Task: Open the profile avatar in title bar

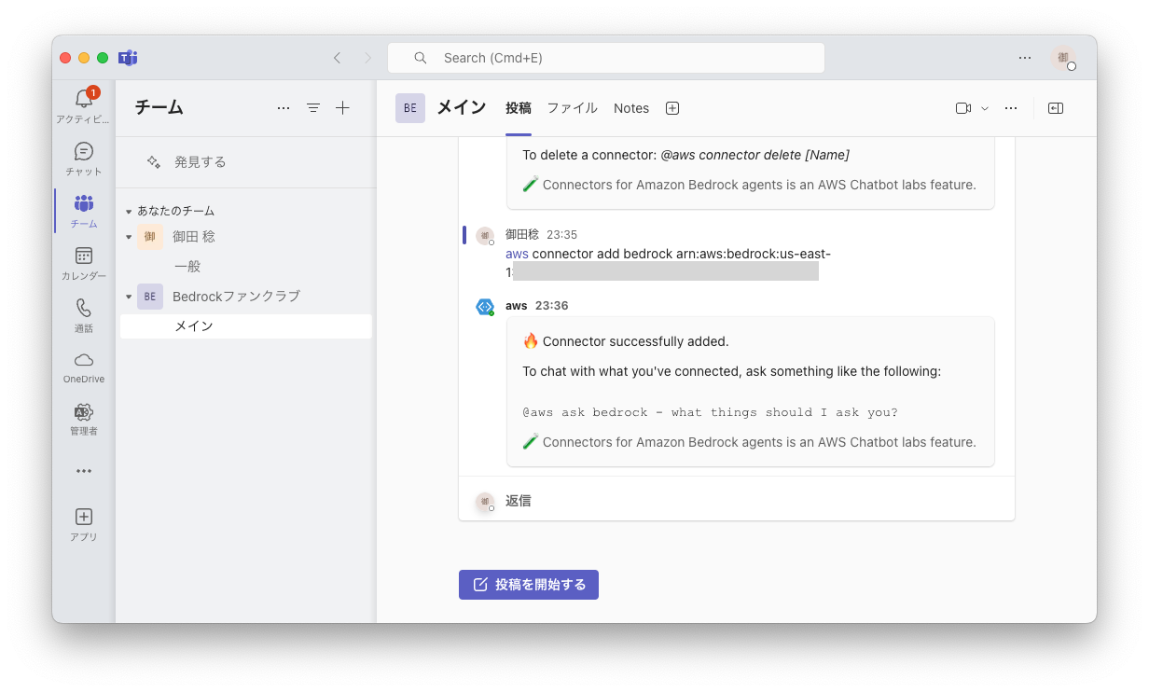Action: [1063, 58]
